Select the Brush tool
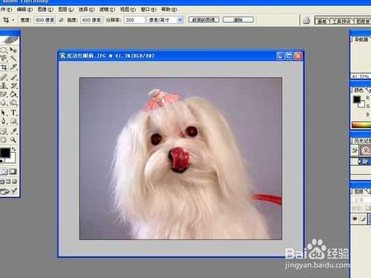 click(13, 77)
